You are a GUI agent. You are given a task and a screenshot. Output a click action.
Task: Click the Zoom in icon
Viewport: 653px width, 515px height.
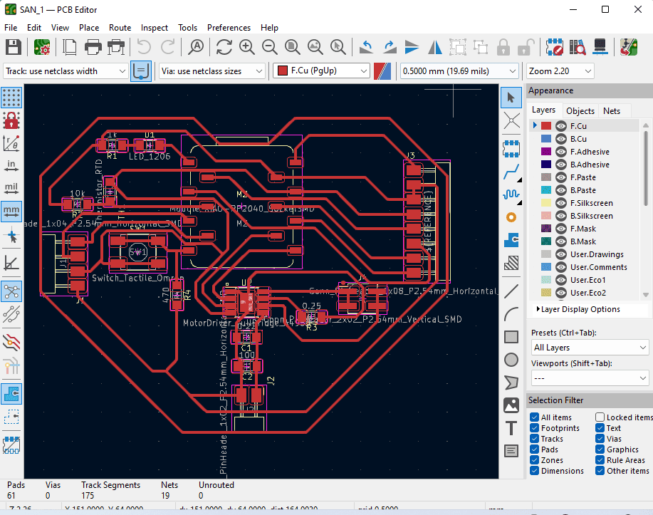(247, 47)
